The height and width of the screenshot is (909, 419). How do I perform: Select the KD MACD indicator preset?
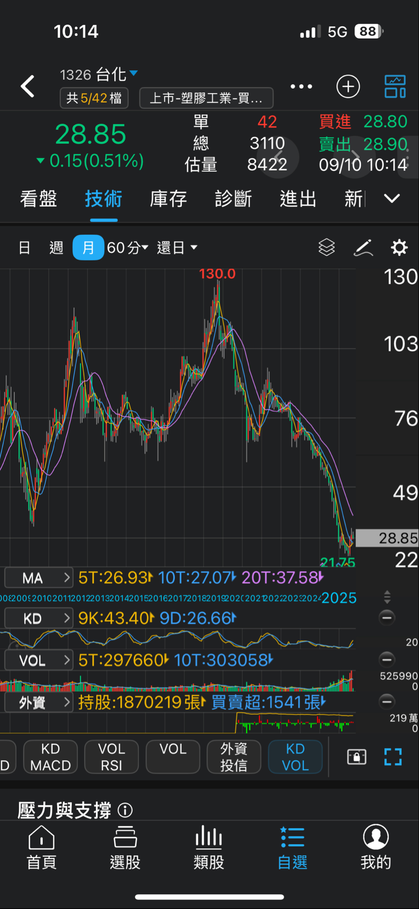(50, 757)
